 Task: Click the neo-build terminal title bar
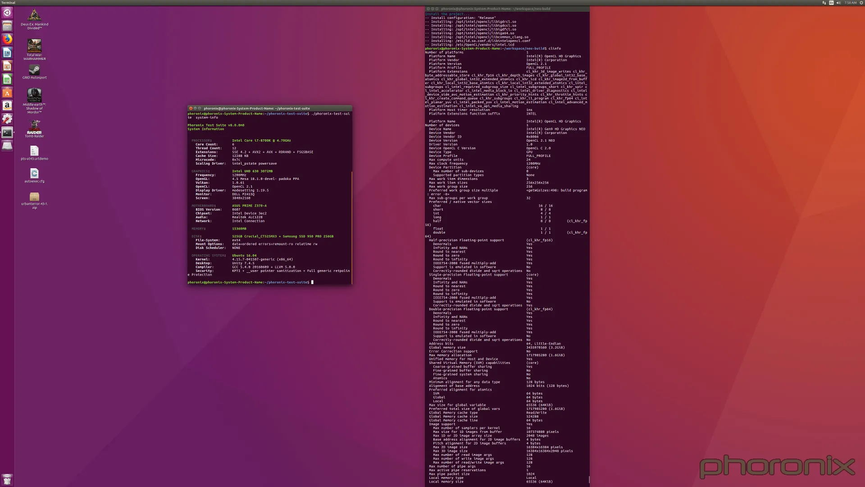507,9
